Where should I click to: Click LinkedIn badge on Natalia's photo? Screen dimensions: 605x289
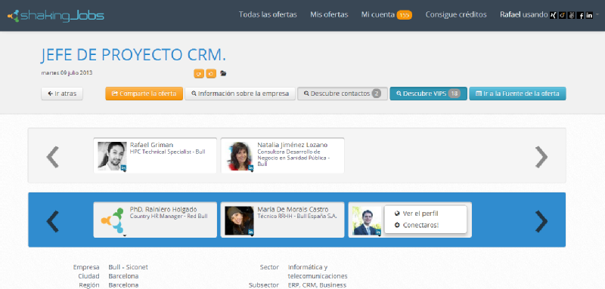pos(251,168)
